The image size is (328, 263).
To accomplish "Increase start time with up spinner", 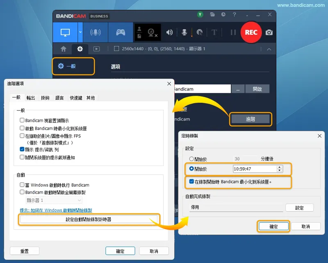I will 280,167.
